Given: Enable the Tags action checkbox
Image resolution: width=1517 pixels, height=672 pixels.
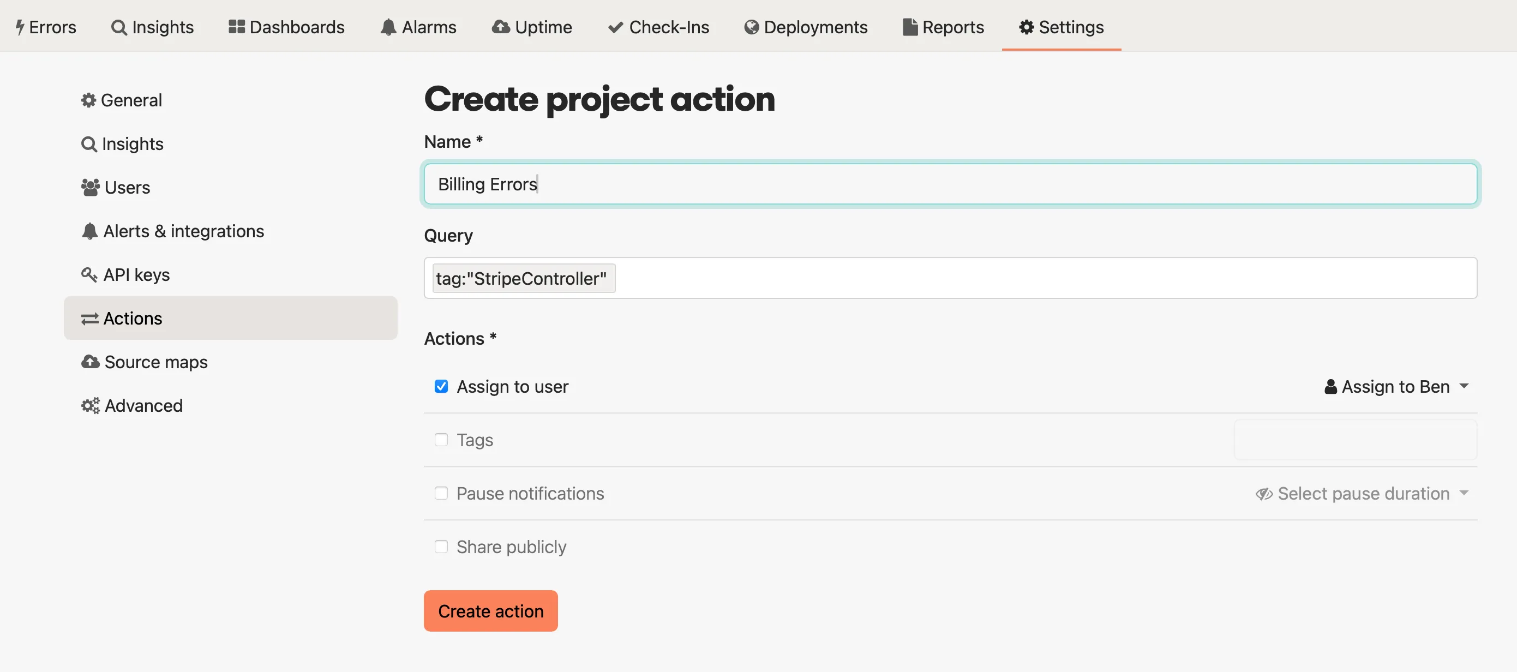Looking at the screenshot, I should 441,439.
